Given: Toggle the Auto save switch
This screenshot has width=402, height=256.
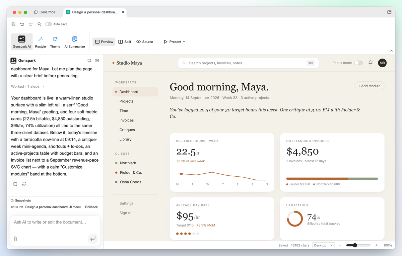Looking at the screenshot, I should pos(49,24).
